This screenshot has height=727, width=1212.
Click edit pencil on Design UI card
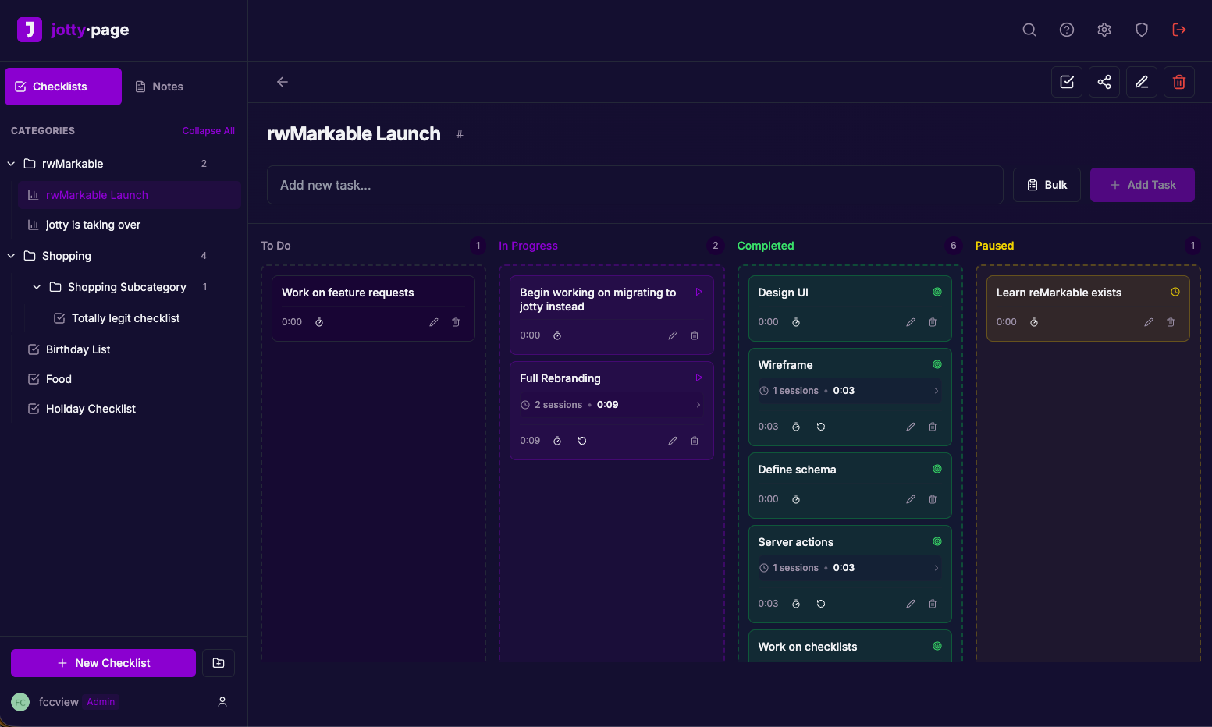coord(911,322)
